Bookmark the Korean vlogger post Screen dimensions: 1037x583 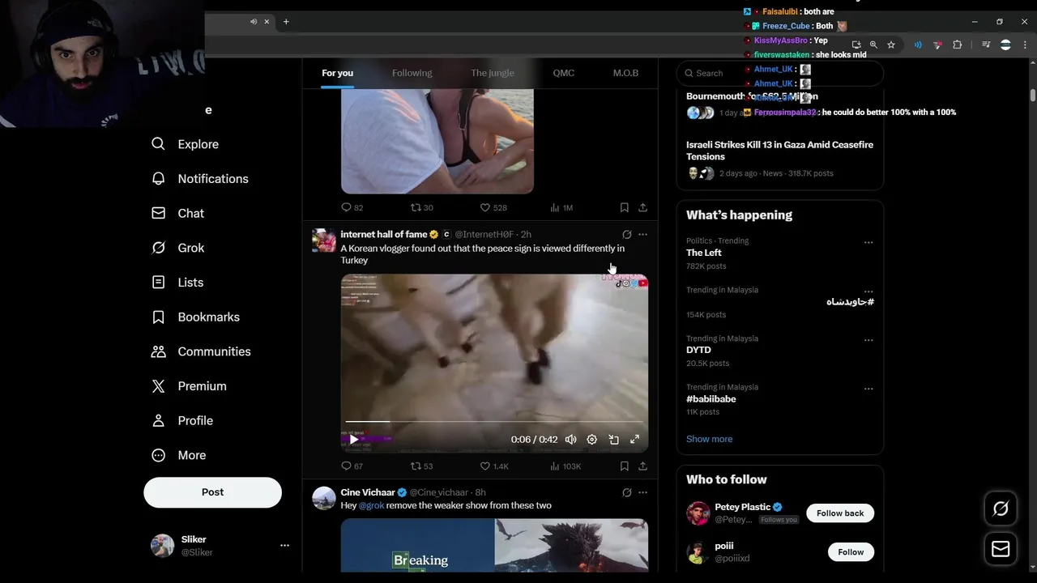point(624,466)
